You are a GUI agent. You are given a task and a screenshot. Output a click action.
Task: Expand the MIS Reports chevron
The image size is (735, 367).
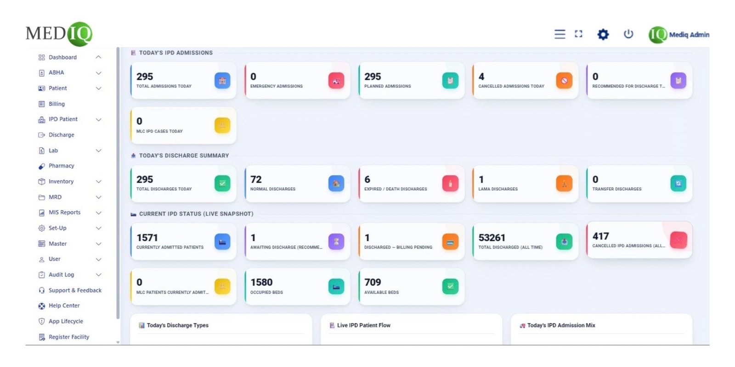[x=98, y=212]
